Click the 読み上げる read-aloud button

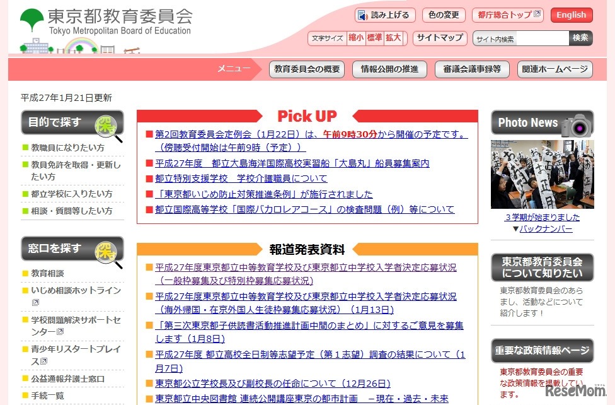tap(385, 15)
